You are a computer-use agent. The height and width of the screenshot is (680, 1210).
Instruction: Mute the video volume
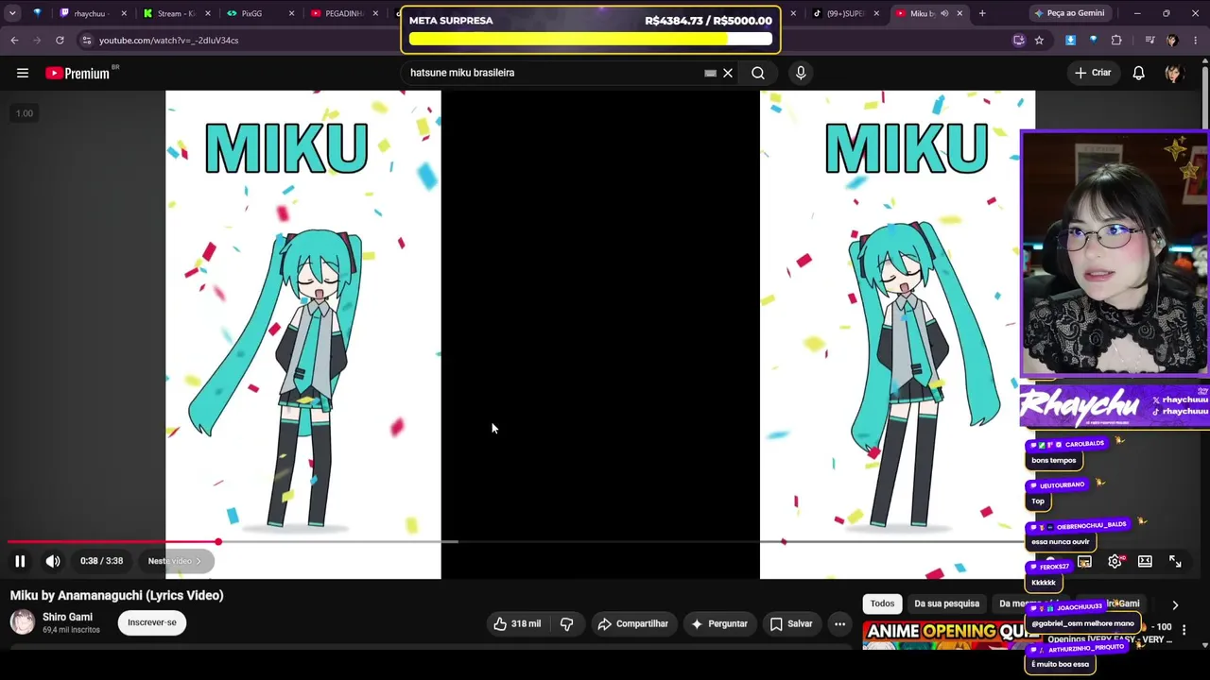coord(53,561)
